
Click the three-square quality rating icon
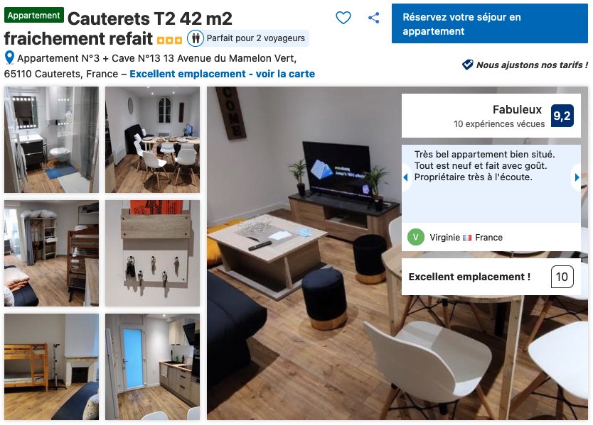click(x=169, y=40)
